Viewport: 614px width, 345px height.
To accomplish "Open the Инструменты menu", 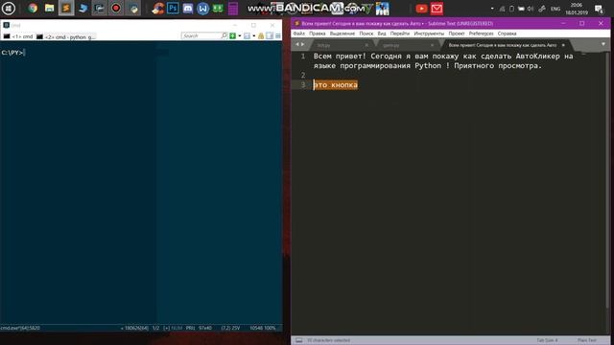I will click(429, 34).
